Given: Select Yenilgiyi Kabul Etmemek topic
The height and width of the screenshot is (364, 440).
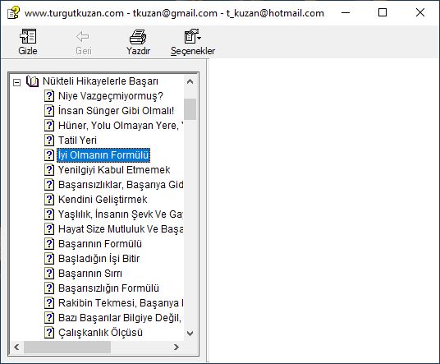Looking at the screenshot, I should pos(114,170).
